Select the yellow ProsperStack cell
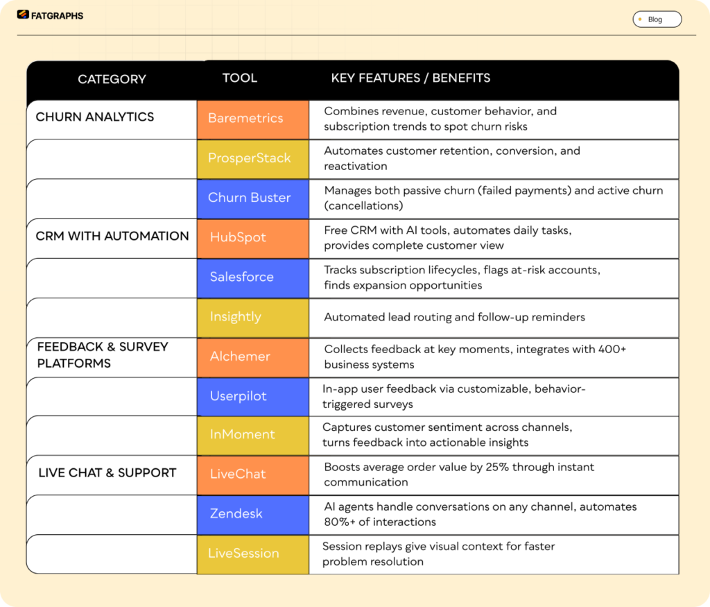Image resolution: width=710 pixels, height=607 pixels. coord(252,158)
